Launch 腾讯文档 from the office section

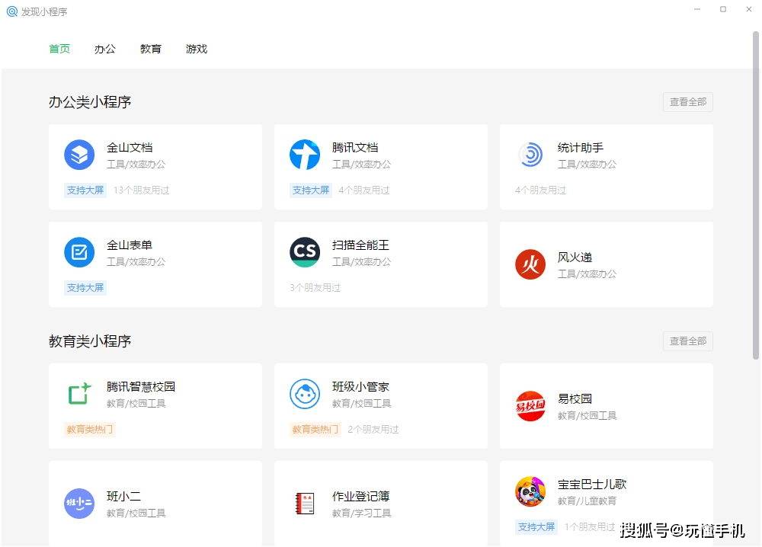point(304,155)
